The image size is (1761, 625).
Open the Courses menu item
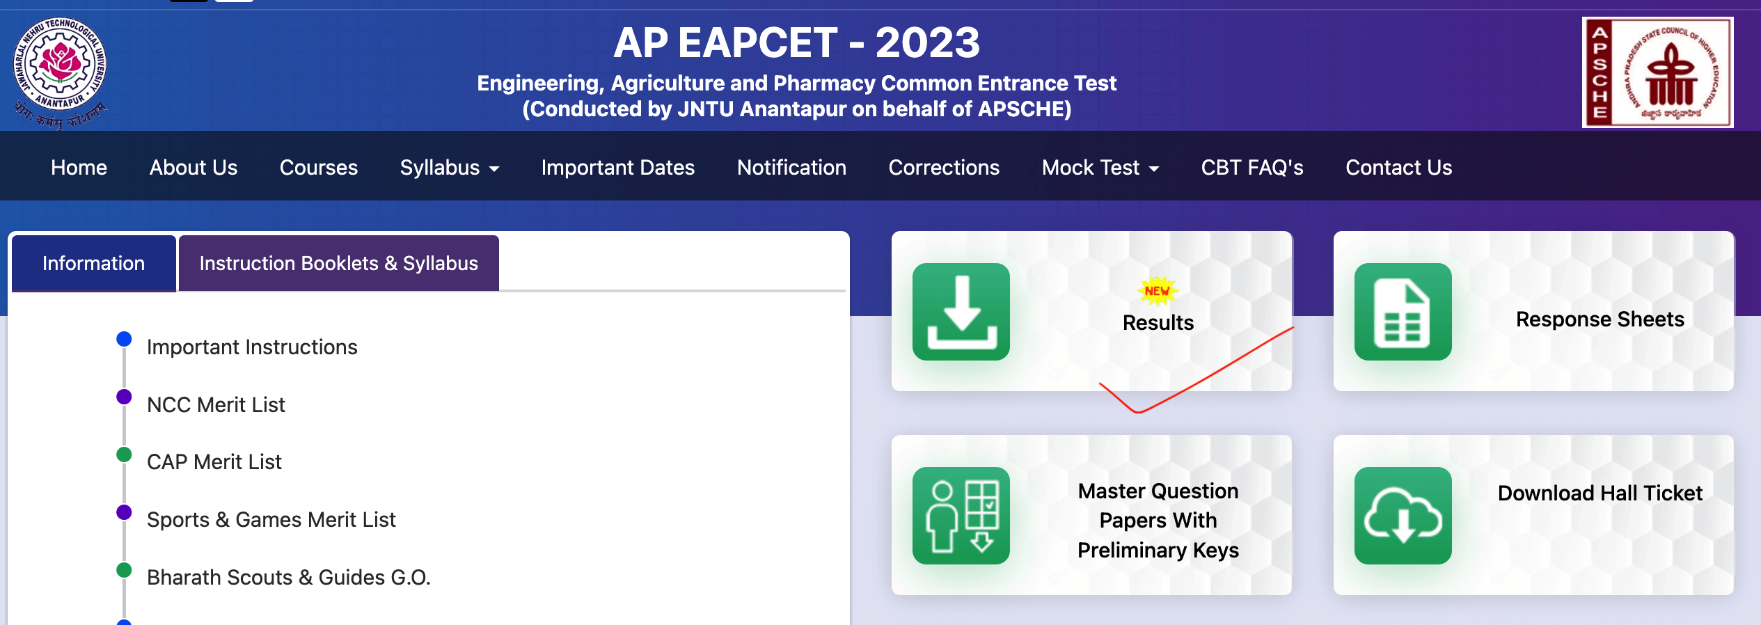(x=319, y=168)
